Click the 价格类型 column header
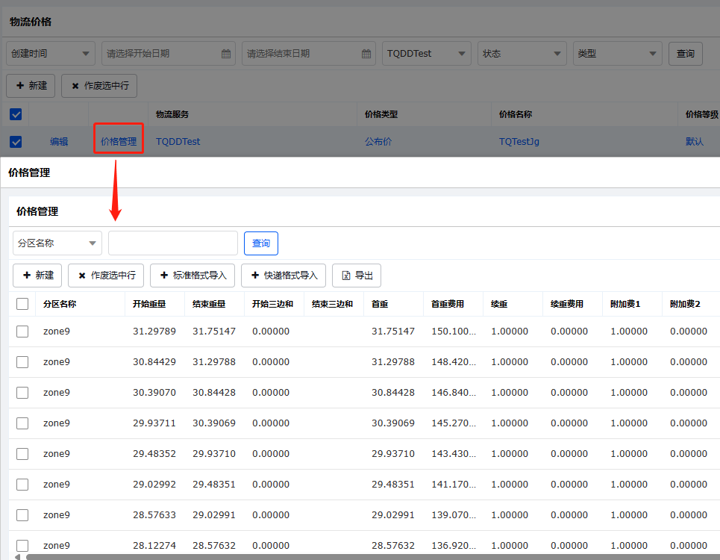 [381, 114]
